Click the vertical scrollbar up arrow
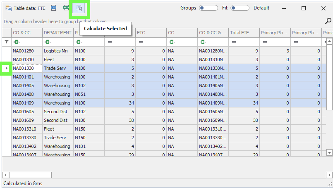333x188 pixels. (x=329, y=41)
